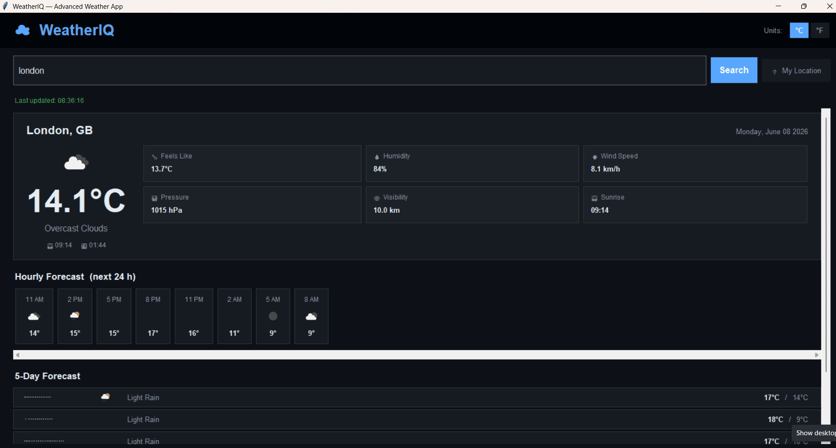Click the "01:44" sunset time
This screenshot has height=448, width=836.
pos(98,245)
